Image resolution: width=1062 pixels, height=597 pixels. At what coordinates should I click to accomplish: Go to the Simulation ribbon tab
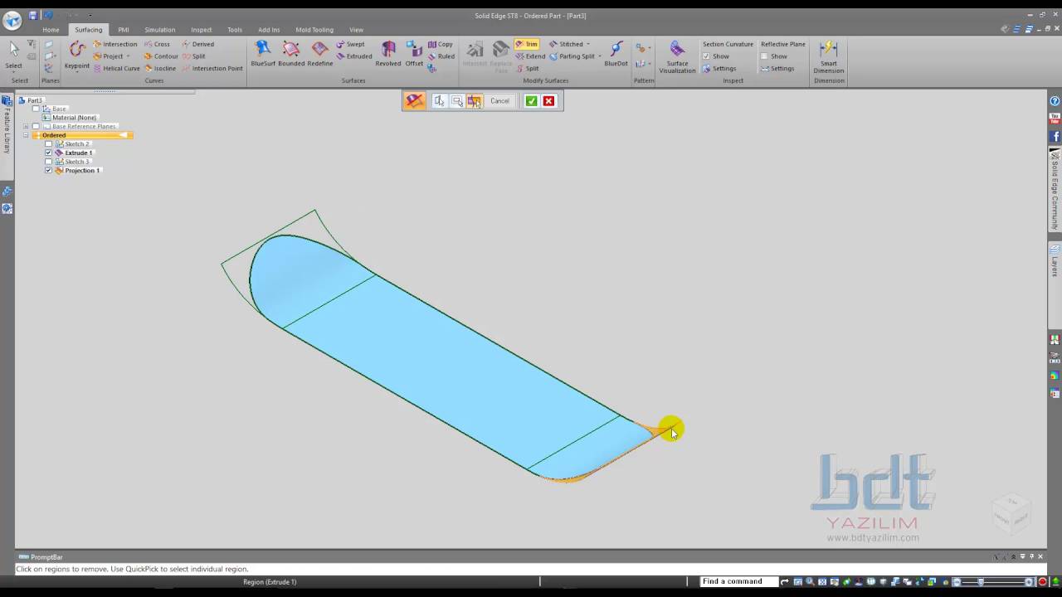160,30
